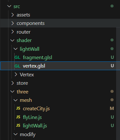Click the untracked U badge on vertex.glsl

point(112,66)
